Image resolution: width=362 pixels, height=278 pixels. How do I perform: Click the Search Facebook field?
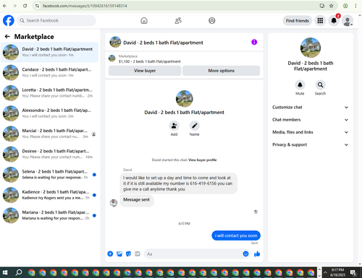point(56,20)
